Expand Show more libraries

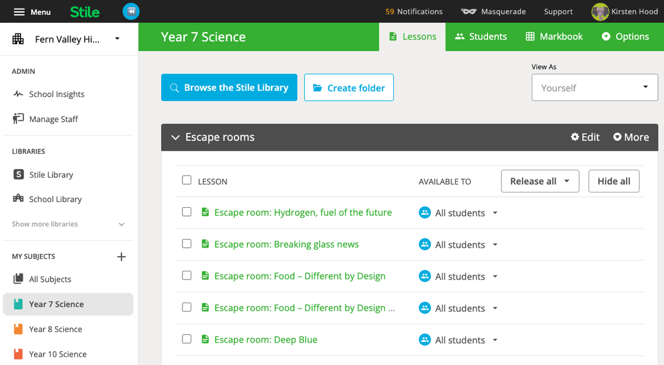(x=122, y=224)
